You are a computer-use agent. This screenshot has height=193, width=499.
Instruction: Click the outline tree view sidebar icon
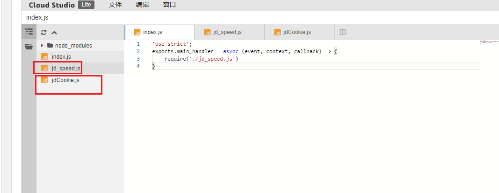(x=29, y=32)
